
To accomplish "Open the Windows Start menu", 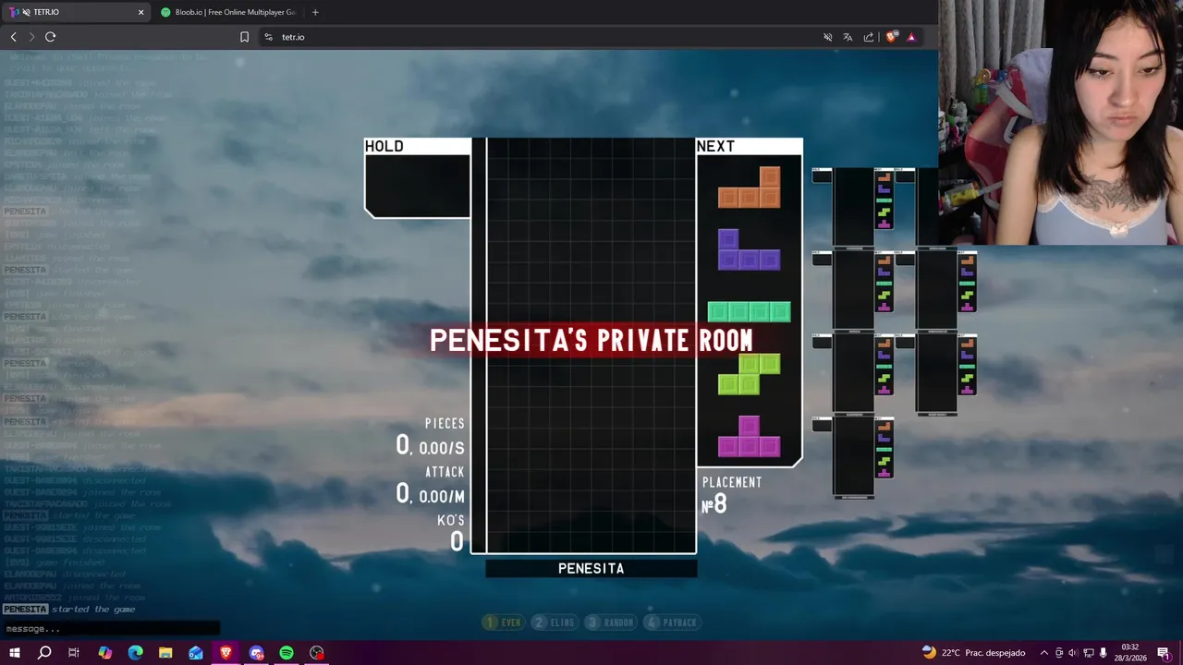I will point(14,653).
